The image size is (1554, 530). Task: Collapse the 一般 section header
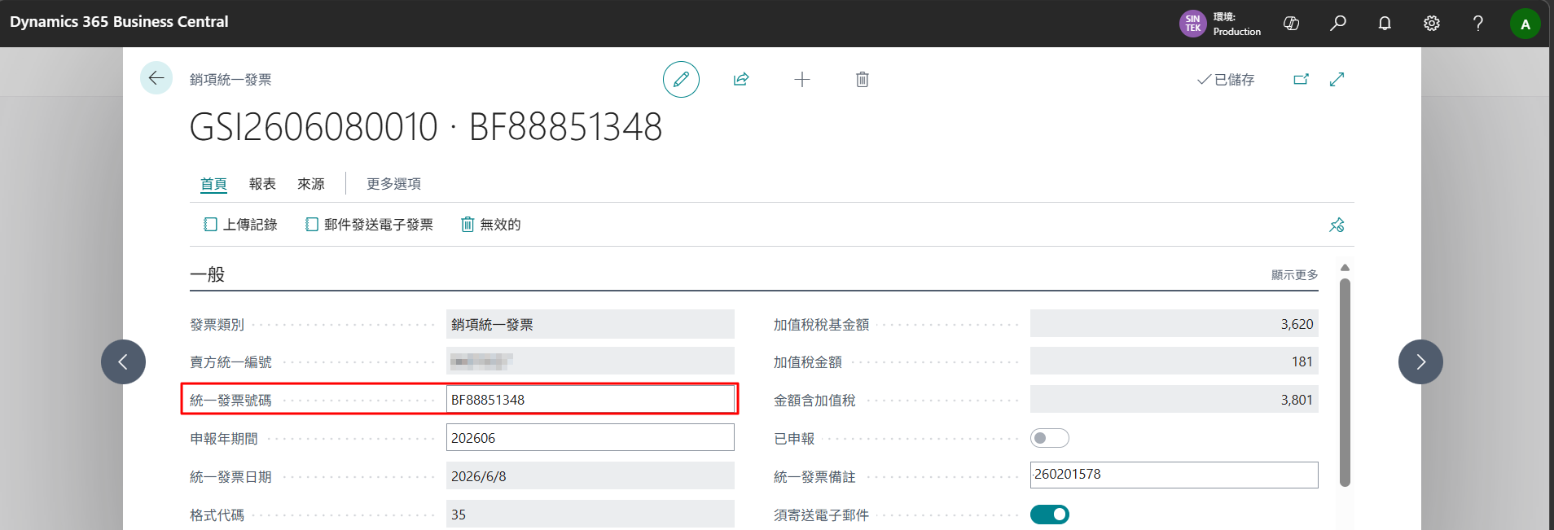coord(208,274)
